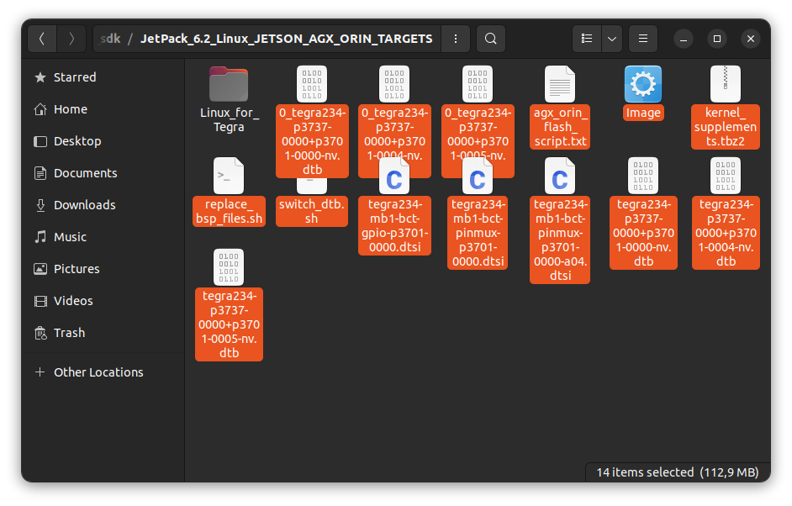Select the agx_orin_flash_script.txt file icon
792x506 pixels.
(560, 84)
